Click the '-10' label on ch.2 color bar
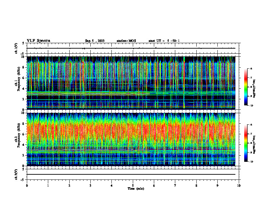This screenshot has height=208, width=269. pyautogui.click(x=251, y=161)
